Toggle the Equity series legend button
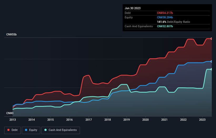Image resolution: width=216 pixels, height=138 pixels. (x=31, y=130)
